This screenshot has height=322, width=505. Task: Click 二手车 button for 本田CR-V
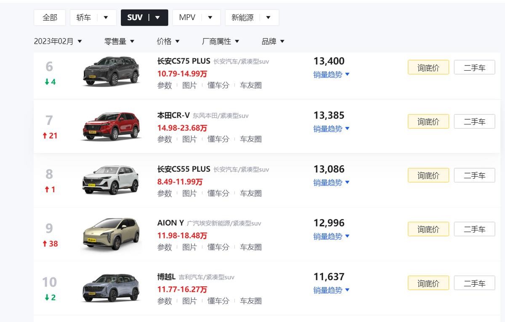coord(474,122)
